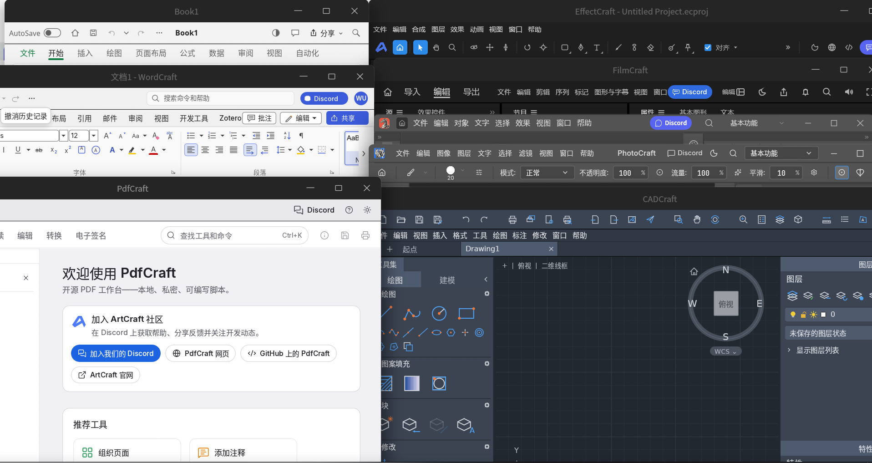Open the GitHub 上的 PdfCraft link
872x463 pixels.
pos(289,354)
